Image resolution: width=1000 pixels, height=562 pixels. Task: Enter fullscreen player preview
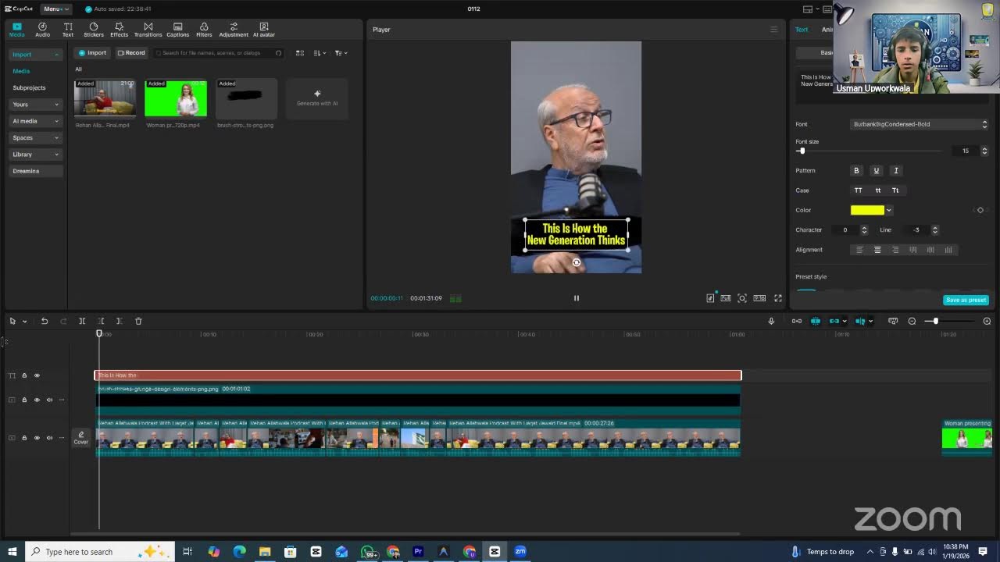click(x=778, y=298)
